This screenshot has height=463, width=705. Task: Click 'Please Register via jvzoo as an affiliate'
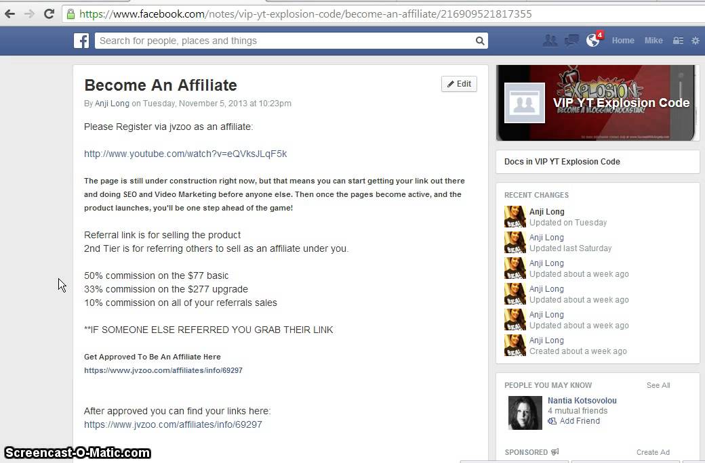[169, 127]
